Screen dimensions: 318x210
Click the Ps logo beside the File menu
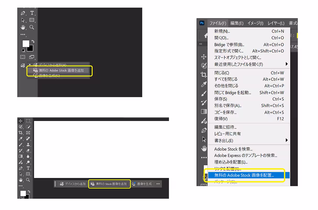pyautogui.click(x=202, y=23)
